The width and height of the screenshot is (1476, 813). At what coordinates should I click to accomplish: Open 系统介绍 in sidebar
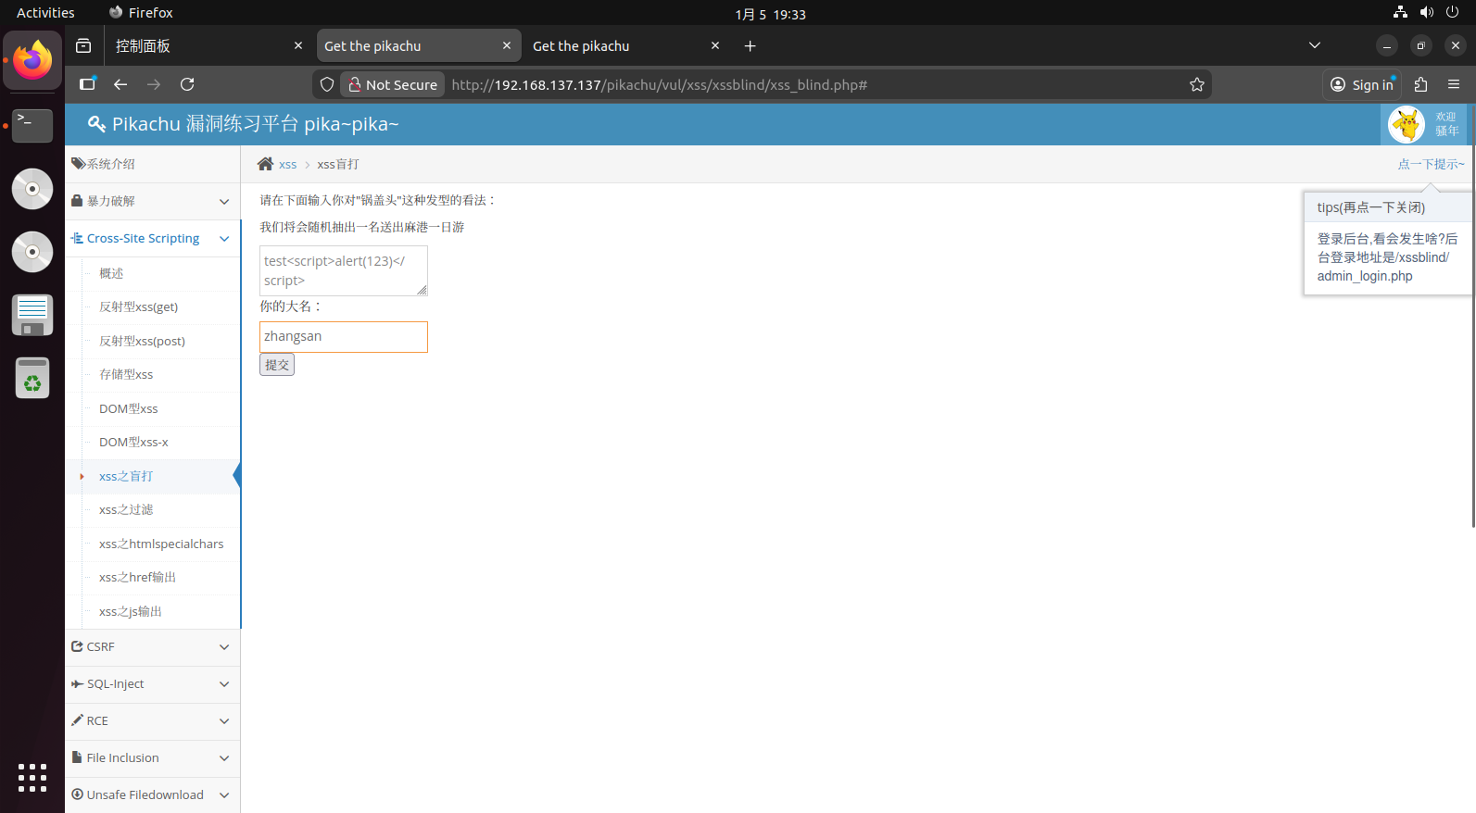click(x=153, y=164)
